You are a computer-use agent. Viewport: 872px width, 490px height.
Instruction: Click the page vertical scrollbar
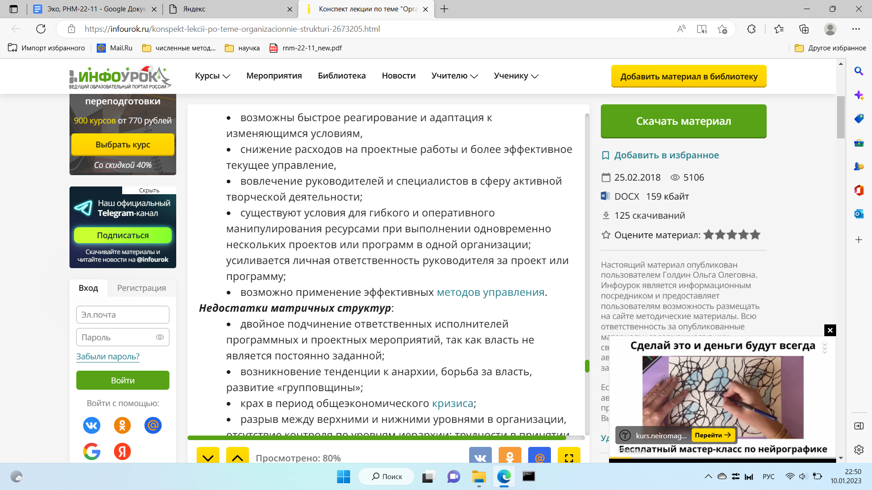841,118
